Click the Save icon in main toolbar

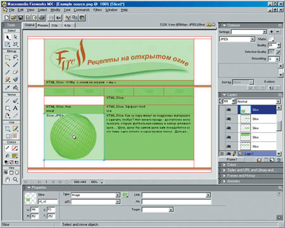(20, 18)
